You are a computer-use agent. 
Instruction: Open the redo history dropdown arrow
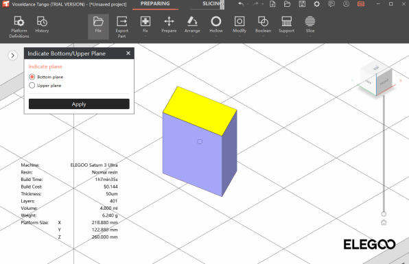pyautogui.click(x=263, y=4)
